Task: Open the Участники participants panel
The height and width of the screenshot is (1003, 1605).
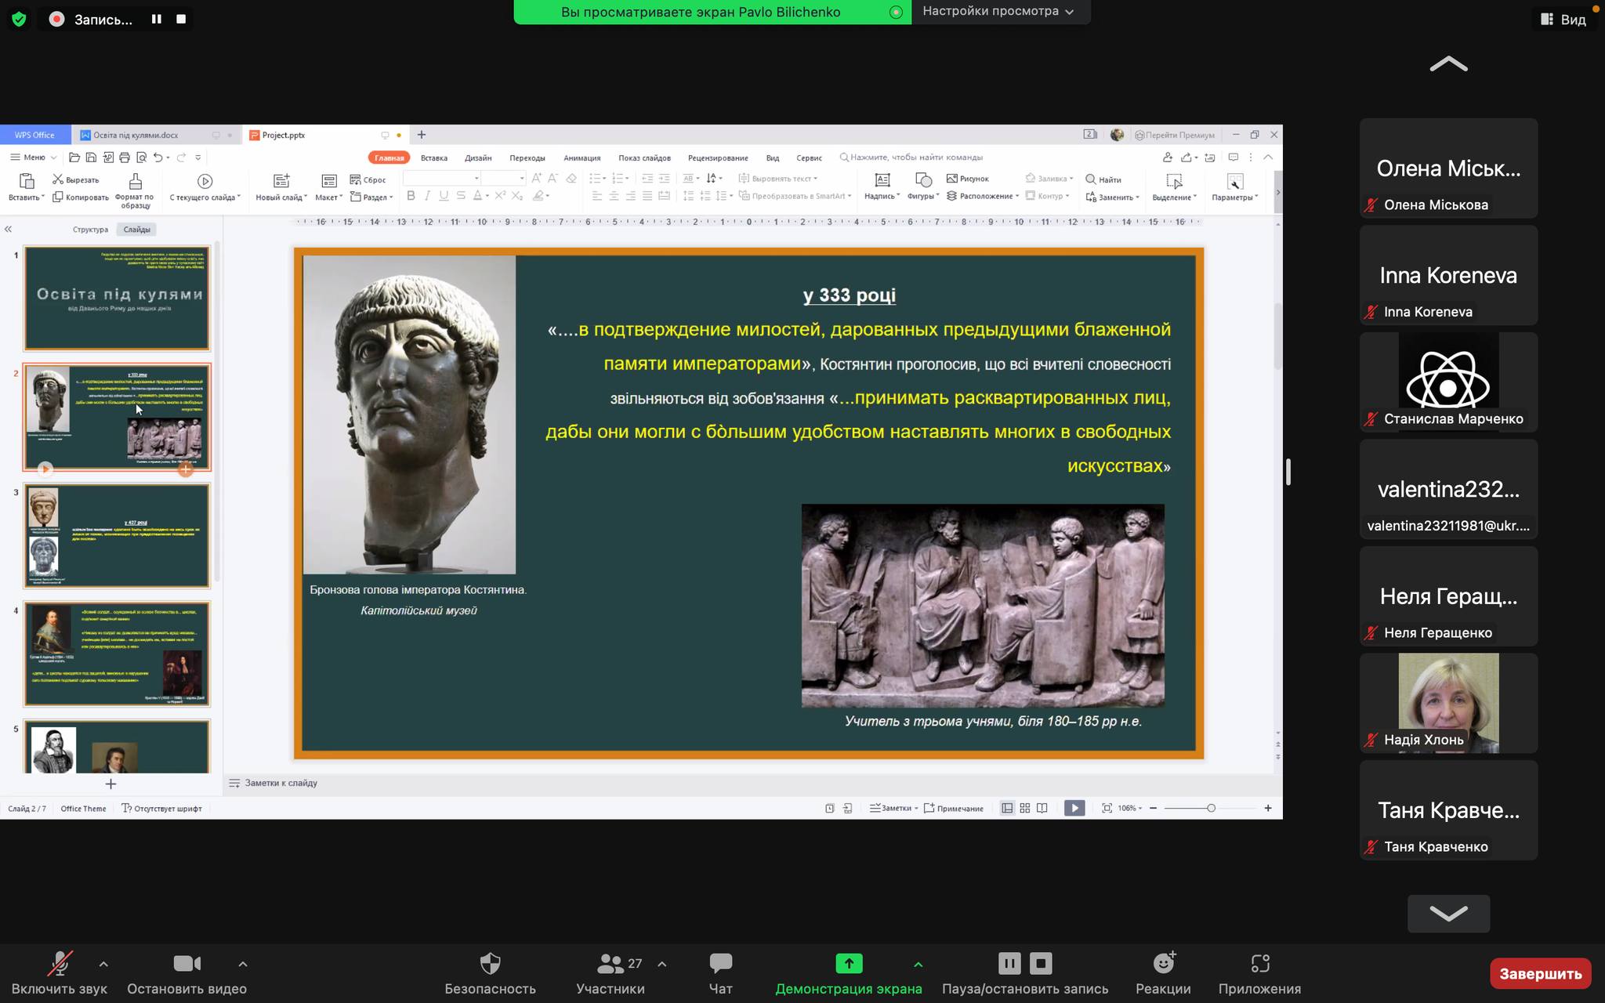Action: pos(610,974)
